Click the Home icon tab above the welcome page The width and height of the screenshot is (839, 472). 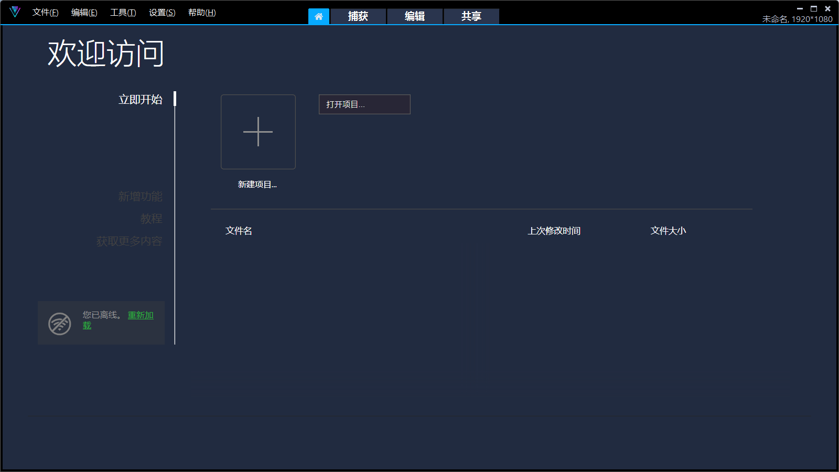[318, 16]
